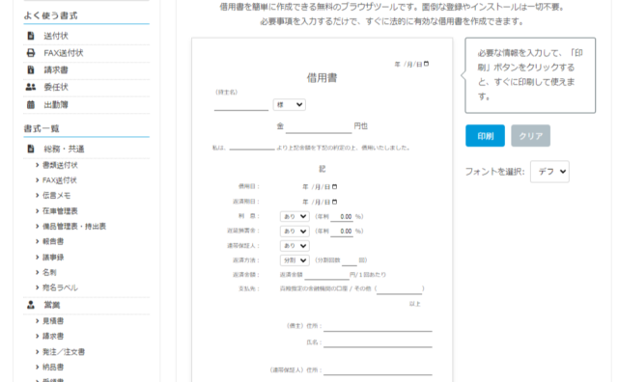The image size is (618, 382).
Task: Open the 連帯保証人 あり dropdown
Action: pyautogui.click(x=295, y=246)
